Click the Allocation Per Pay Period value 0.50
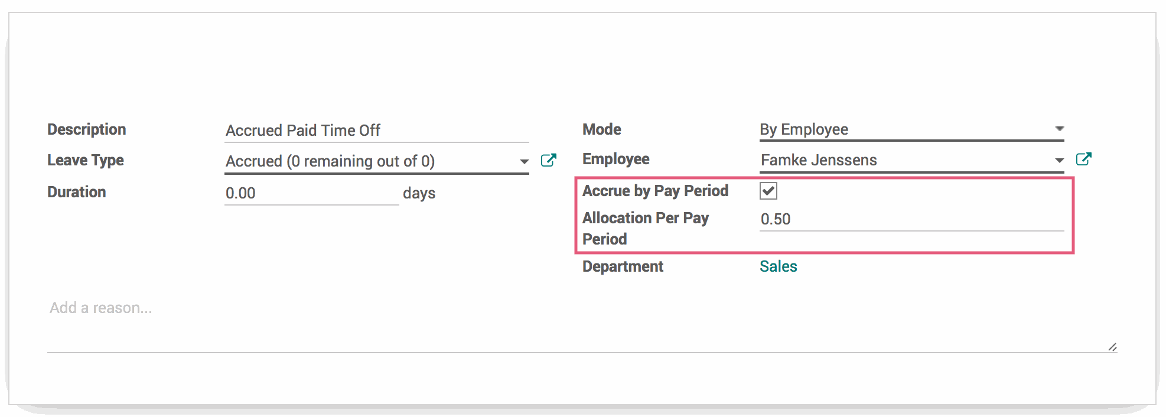This screenshot has height=417, width=1166. pos(912,219)
